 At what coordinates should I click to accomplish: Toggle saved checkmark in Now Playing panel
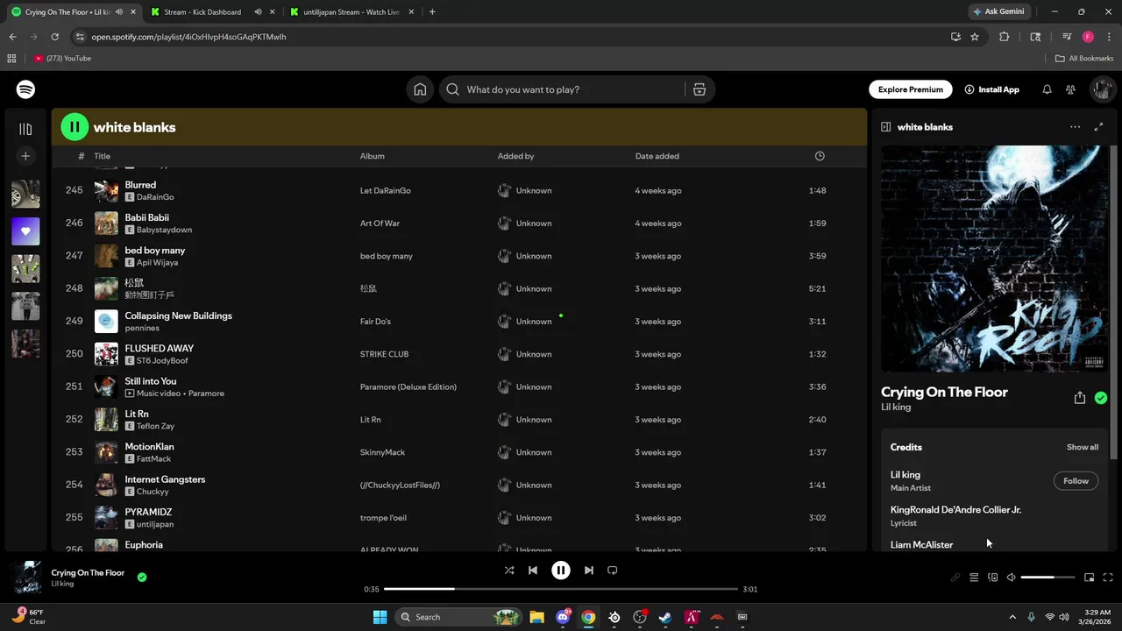click(1101, 398)
